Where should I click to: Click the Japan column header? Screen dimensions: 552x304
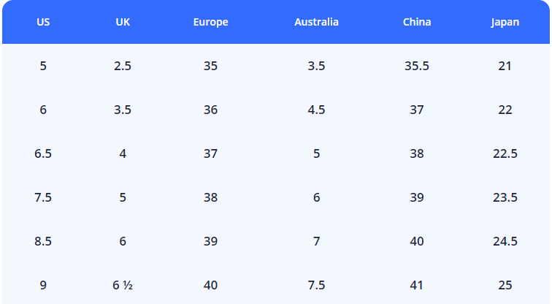point(505,22)
